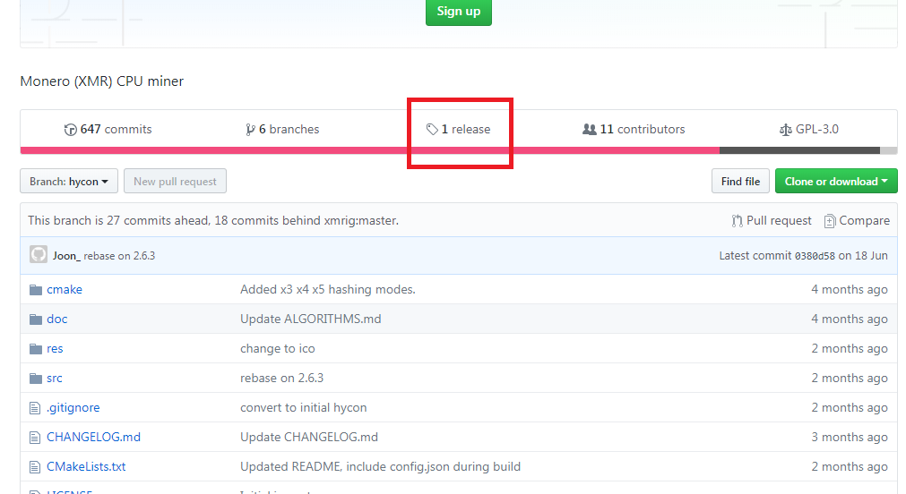Screen dimensions: 906x494
Task: Click the contributors people icon
Action: coord(590,129)
